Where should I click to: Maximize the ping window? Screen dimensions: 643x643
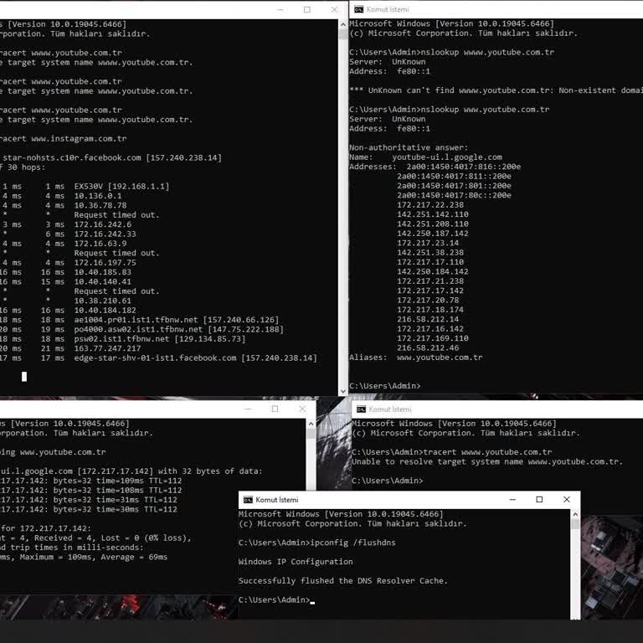(x=275, y=409)
